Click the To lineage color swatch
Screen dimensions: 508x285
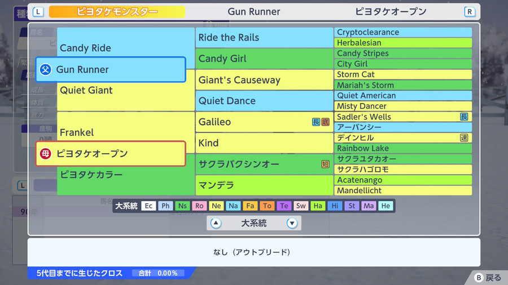pos(267,206)
